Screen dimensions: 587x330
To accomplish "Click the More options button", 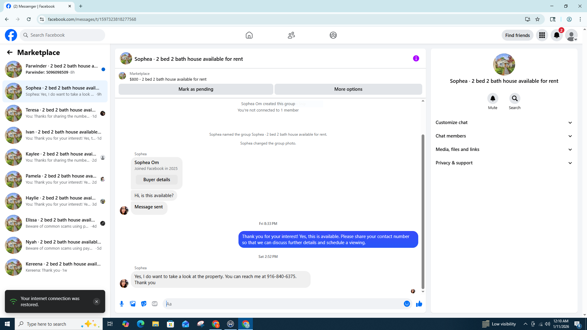I will (348, 89).
